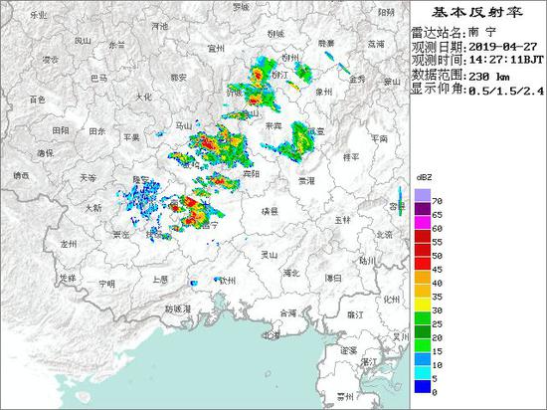This screenshot has width=547, height=410.
Task: Select the dark blue swatch at the legend bottom
Action: (423, 386)
